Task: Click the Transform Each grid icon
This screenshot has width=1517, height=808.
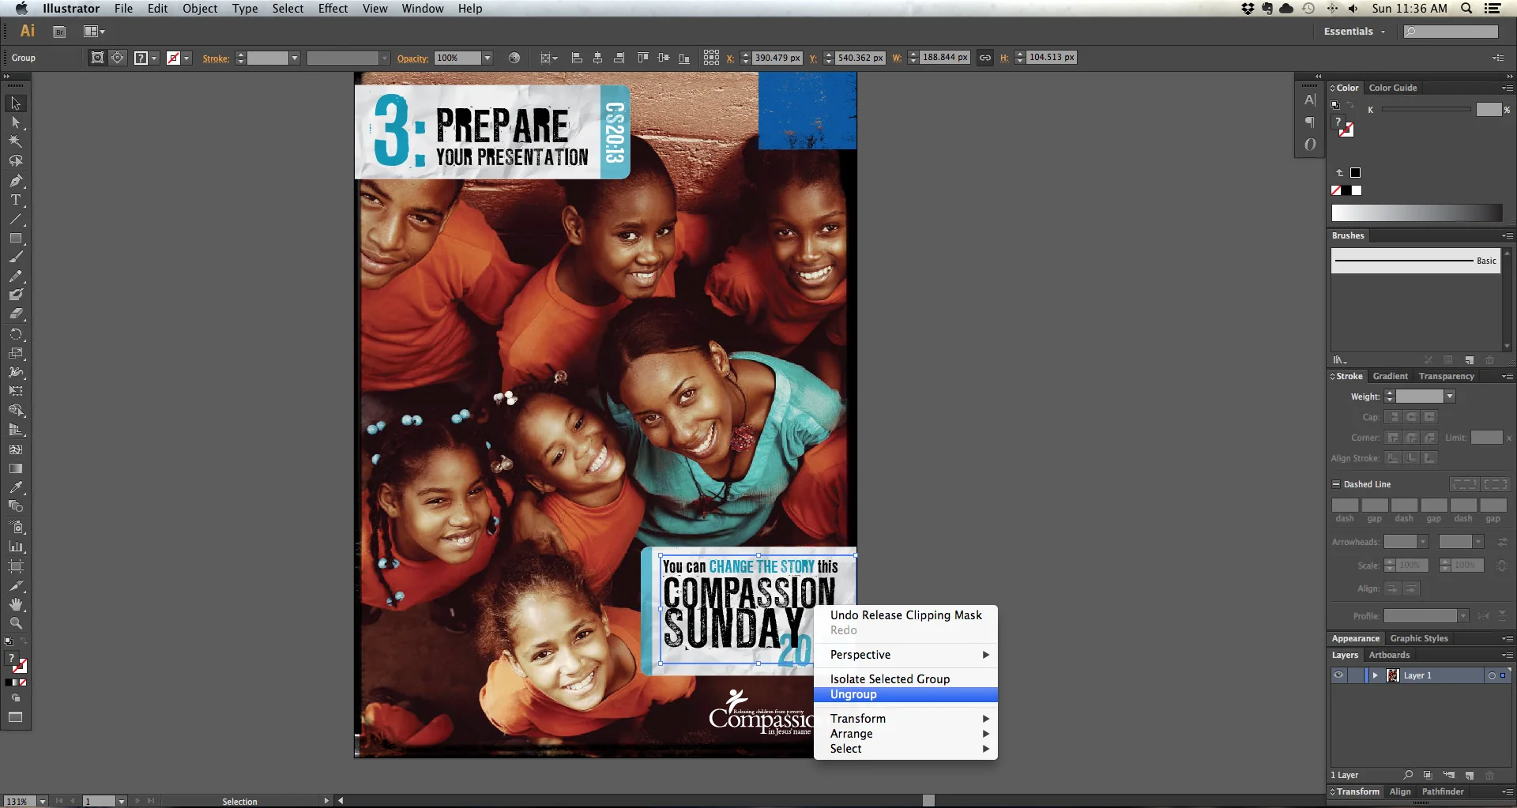Action: coord(711,58)
